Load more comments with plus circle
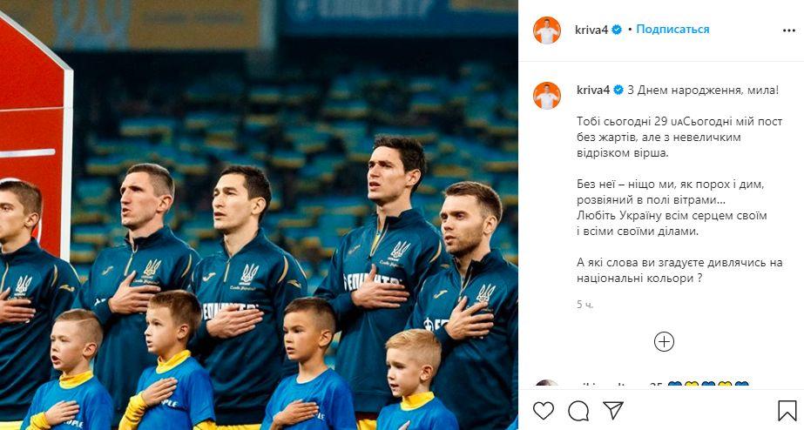The image size is (804, 430). (664, 342)
